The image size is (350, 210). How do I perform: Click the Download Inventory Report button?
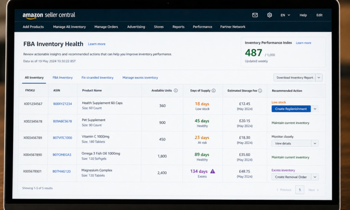click(x=294, y=78)
